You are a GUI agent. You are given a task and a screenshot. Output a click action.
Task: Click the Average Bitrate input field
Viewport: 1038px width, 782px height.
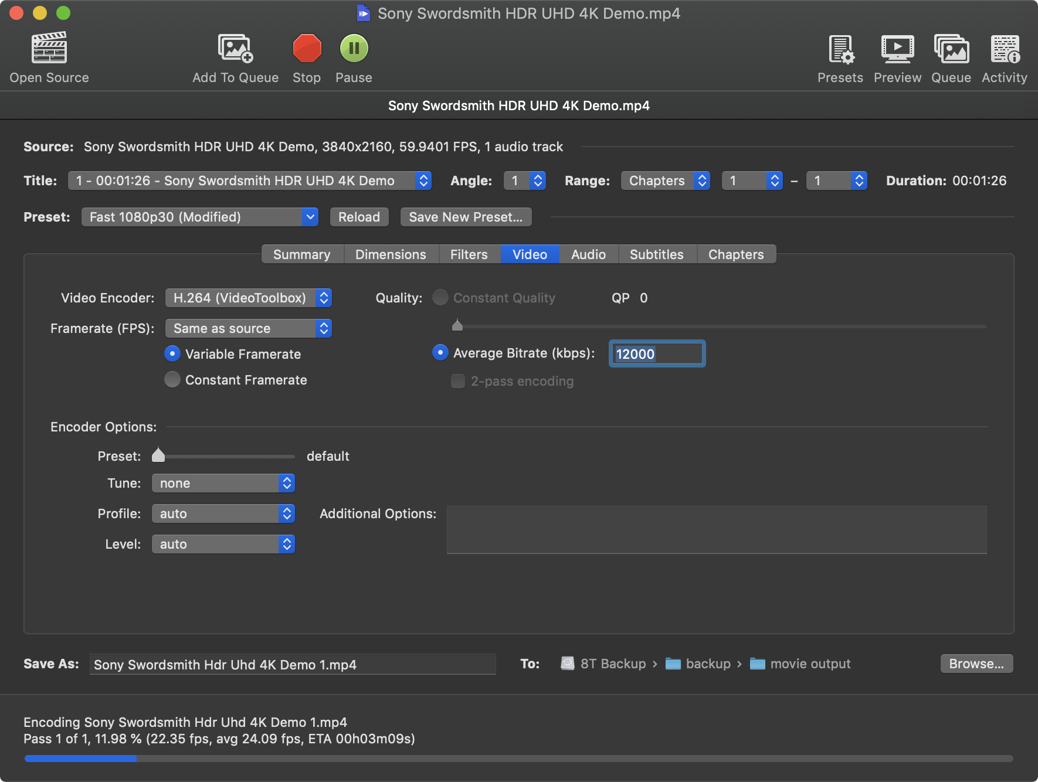point(657,353)
